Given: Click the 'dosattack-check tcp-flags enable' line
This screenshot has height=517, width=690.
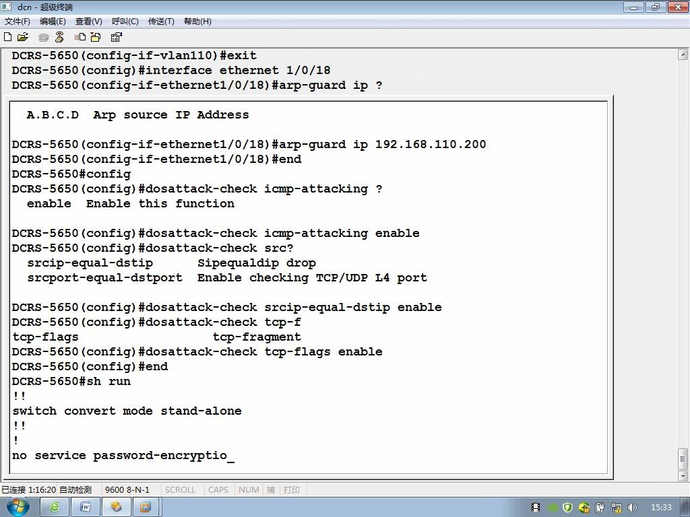Looking at the screenshot, I should point(197,351).
